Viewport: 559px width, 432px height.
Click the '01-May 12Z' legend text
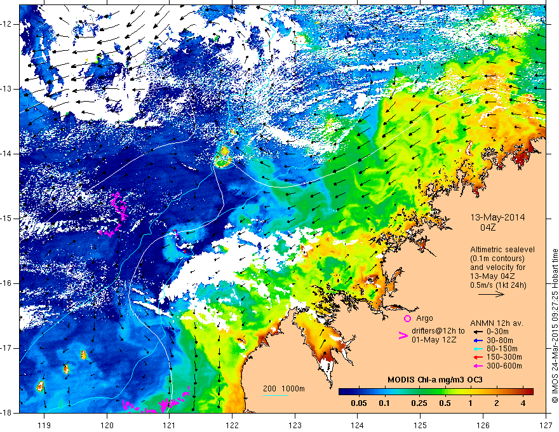[x=434, y=340]
